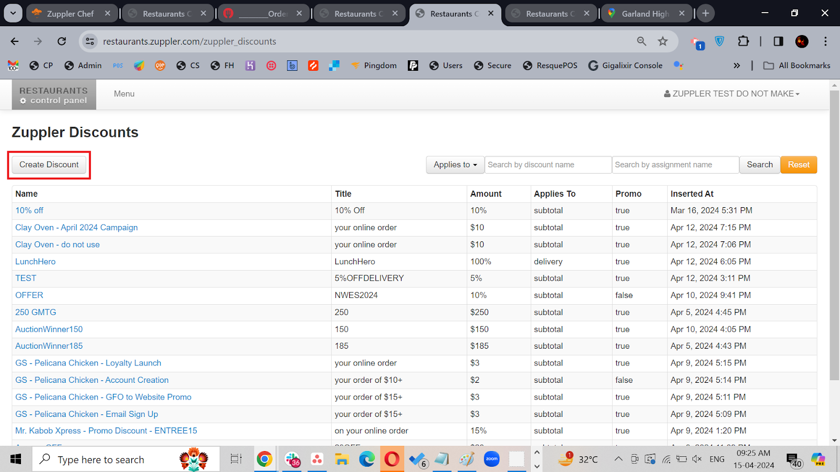Open the FH bookmark
The width and height of the screenshot is (840, 472).
(x=222, y=66)
